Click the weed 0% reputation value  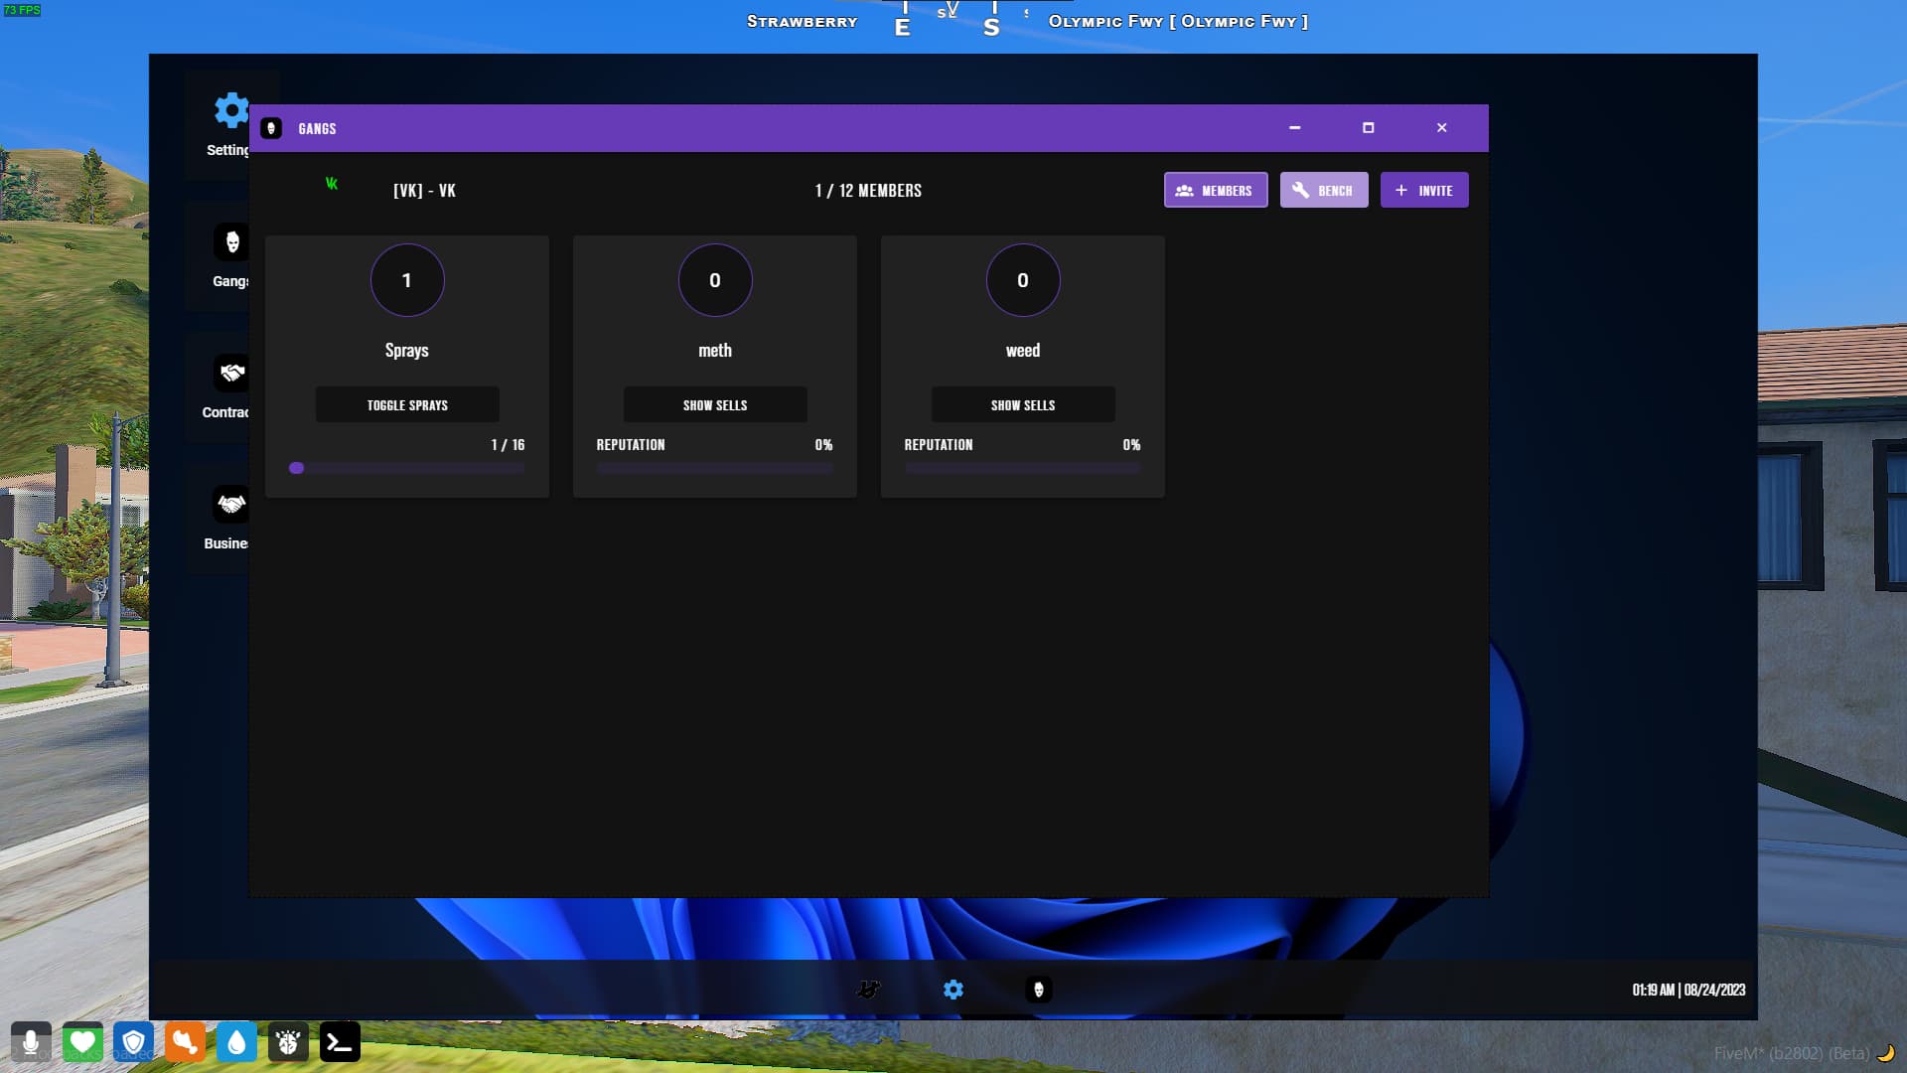[1131, 445]
